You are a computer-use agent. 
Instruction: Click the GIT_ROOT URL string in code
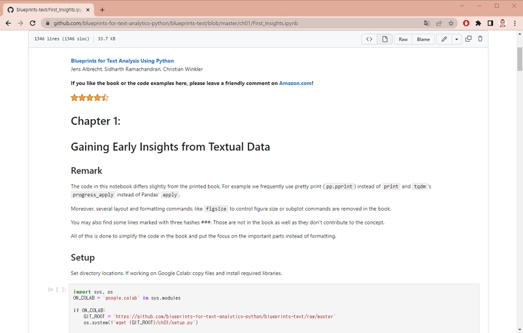224,316
